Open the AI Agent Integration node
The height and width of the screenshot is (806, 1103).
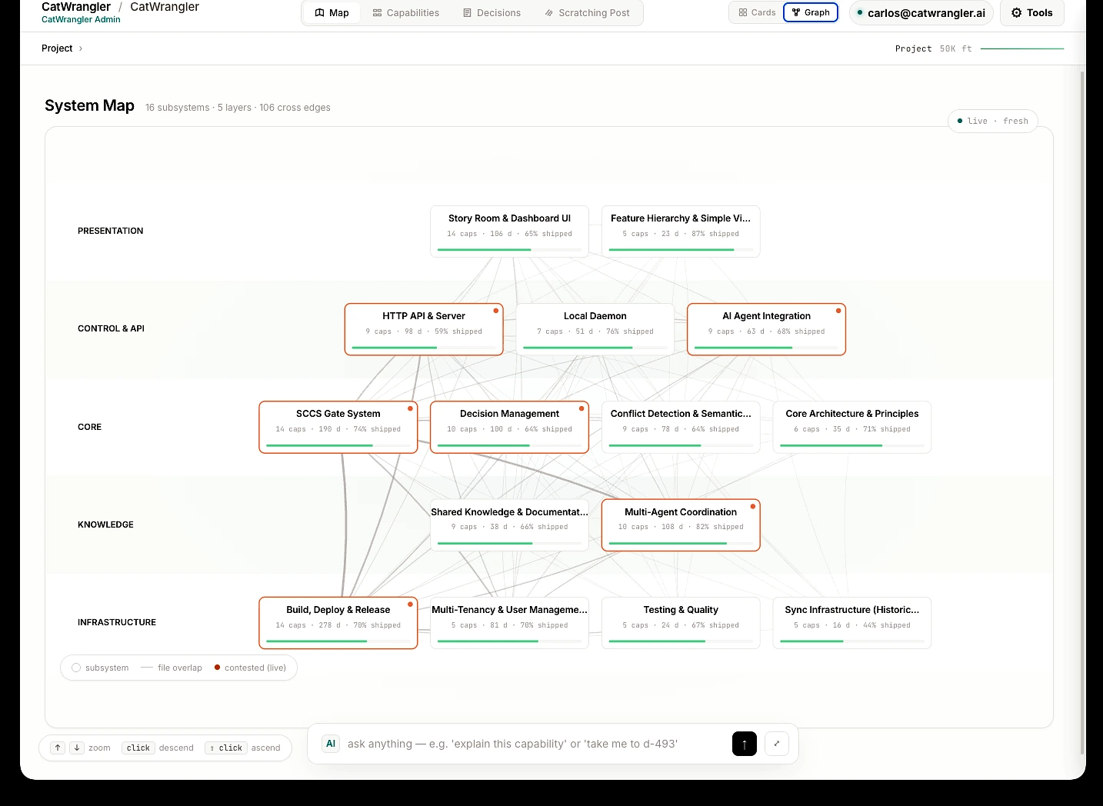766,329
